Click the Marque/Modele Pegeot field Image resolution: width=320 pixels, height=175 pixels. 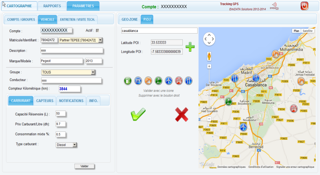[x=62, y=61]
